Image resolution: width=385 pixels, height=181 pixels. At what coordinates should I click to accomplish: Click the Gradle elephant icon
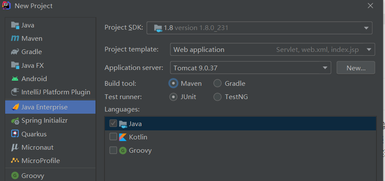pyautogui.click(x=15, y=52)
